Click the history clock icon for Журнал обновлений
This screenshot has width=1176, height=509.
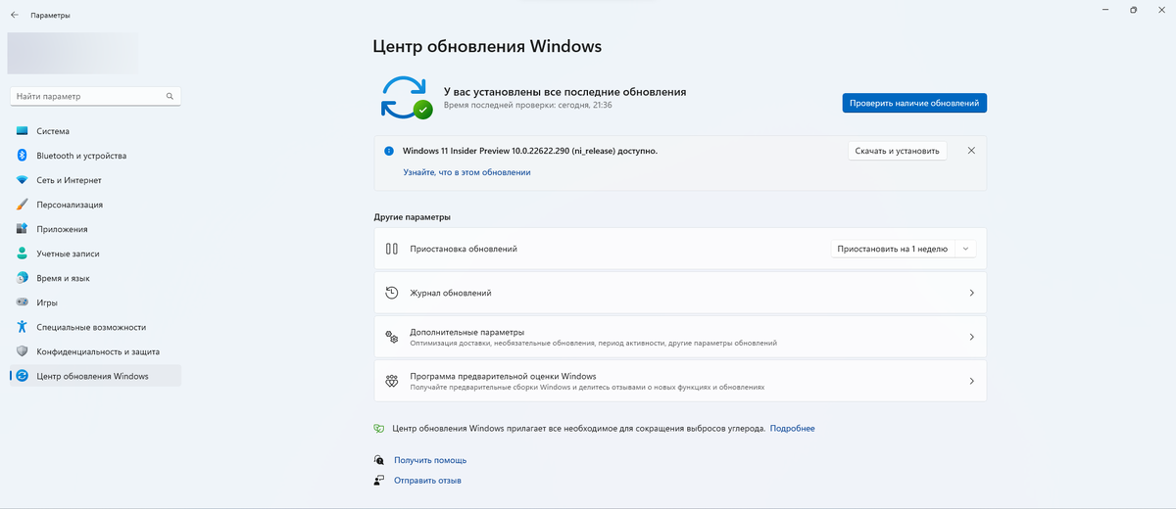[391, 293]
